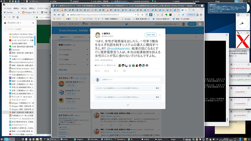Click back arrow in Slimjet toolbar
251x141 pixels.
[55, 15]
